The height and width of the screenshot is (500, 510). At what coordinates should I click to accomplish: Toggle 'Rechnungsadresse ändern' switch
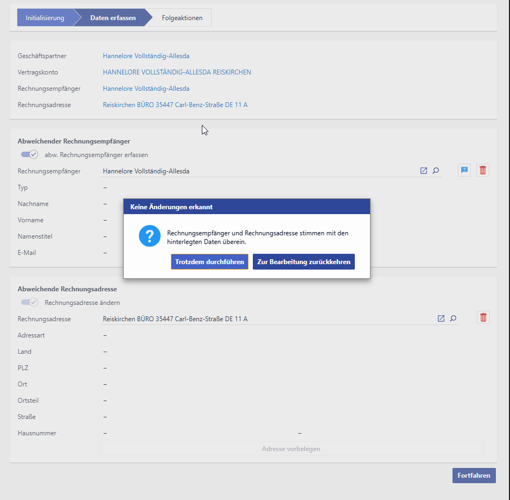coord(29,302)
